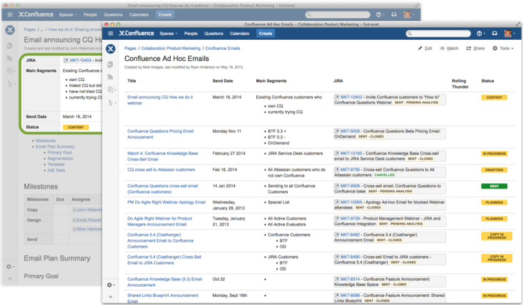This screenshot has width=523, height=305.
Task: Open 'Shared Links Blueprint Announcement Email' link
Action: pyautogui.click(x=163, y=298)
